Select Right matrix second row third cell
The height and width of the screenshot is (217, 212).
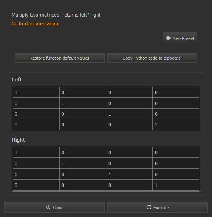[x=129, y=163]
